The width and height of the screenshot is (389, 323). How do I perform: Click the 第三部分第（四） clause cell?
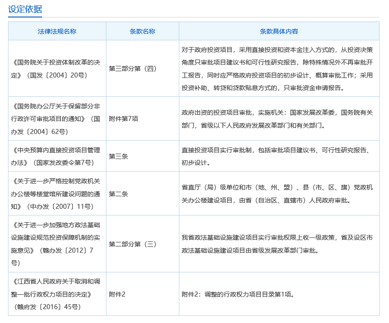click(x=132, y=69)
